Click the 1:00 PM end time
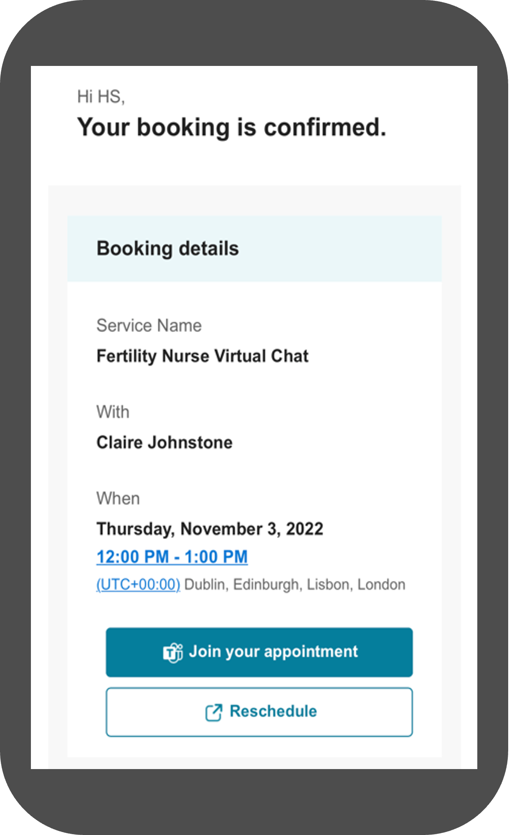The image size is (532, 835). tap(216, 557)
